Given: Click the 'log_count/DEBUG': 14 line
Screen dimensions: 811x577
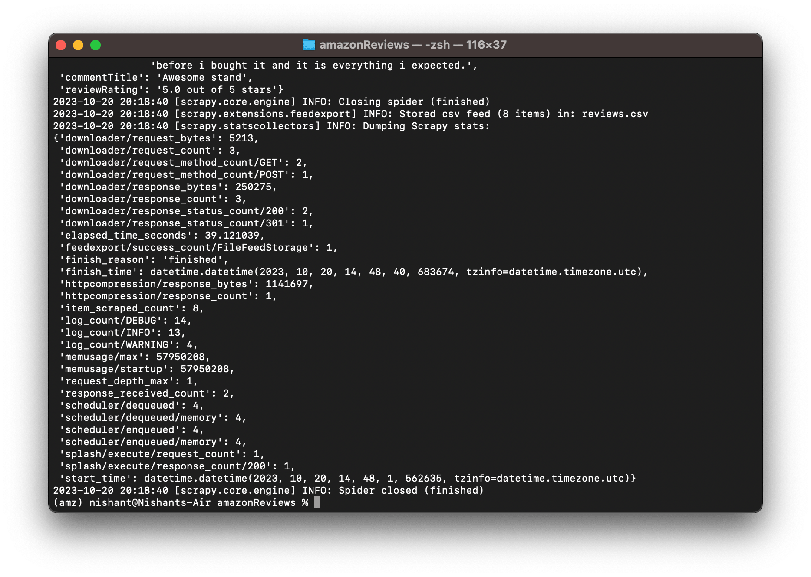Looking at the screenshot, I should [125, 321].
